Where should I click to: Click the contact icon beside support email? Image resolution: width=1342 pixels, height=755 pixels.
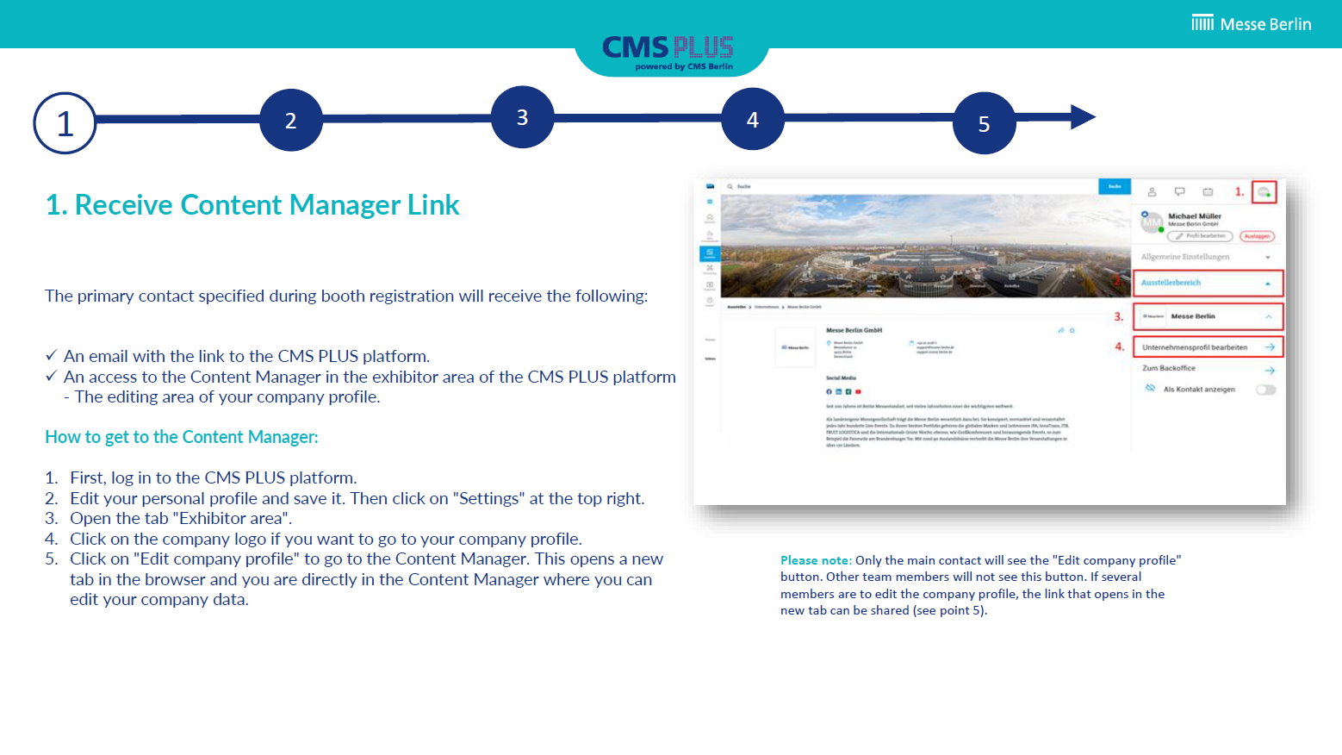click(911, 343)
